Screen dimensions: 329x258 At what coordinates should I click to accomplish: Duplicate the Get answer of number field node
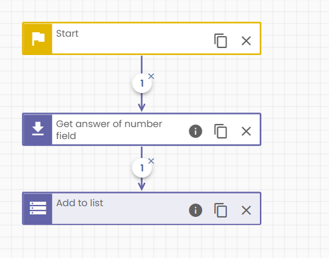[221, 131]
